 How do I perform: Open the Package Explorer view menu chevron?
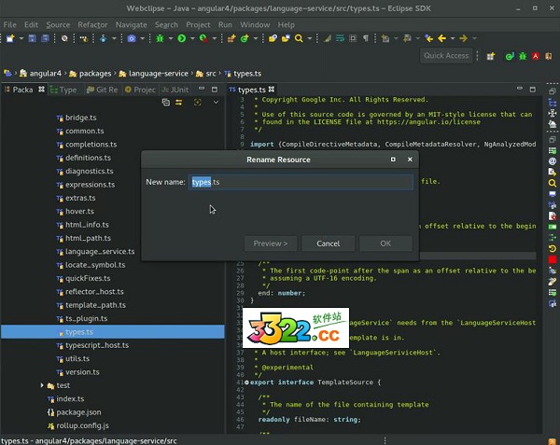pyautogui.click(x=217, y=103)
